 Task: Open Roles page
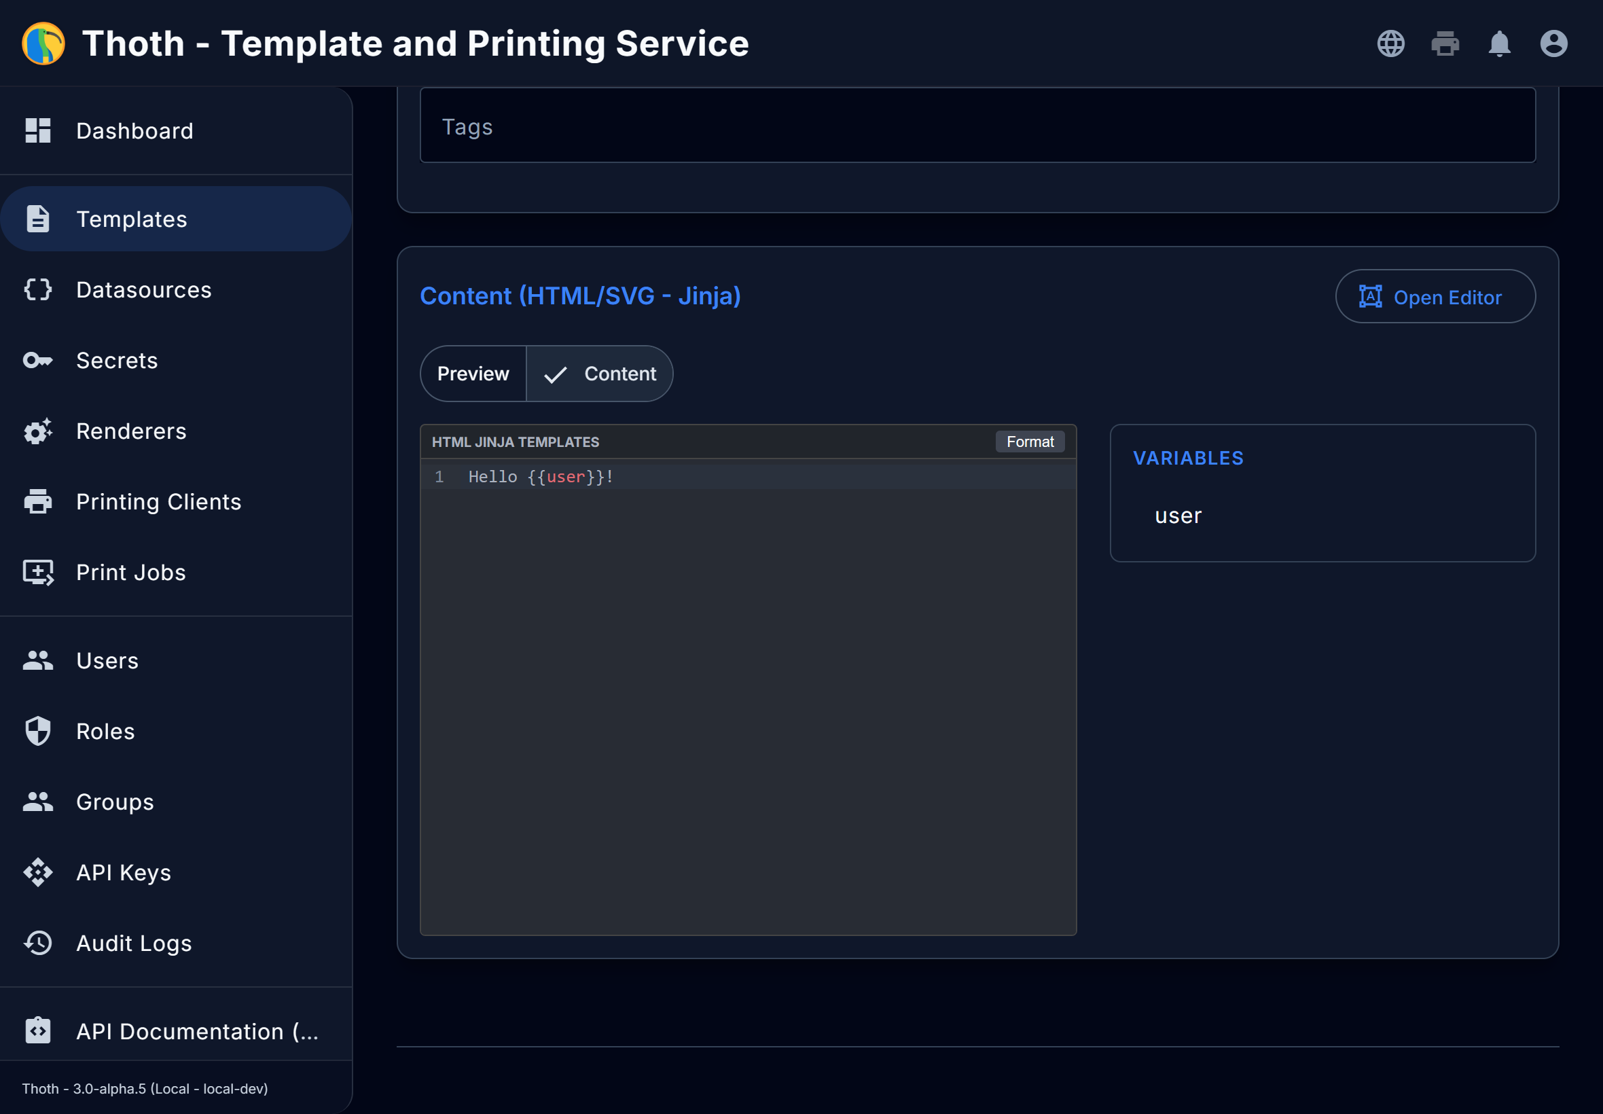(176, 731)
